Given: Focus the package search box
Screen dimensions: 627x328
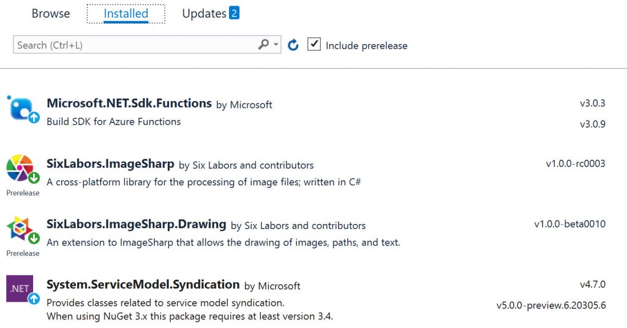Looking at the screenshot, I should click(x=147, y=44).
